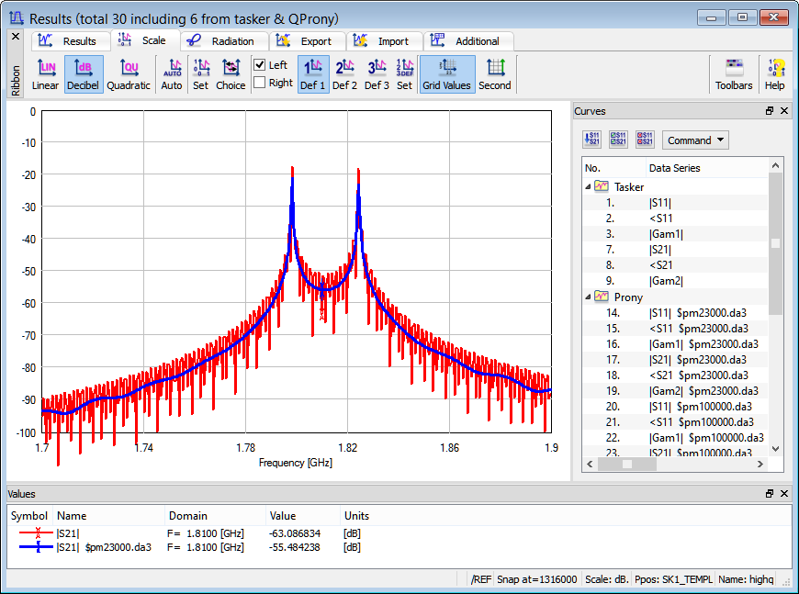Click the Second grid icon

tap(494, 74)
